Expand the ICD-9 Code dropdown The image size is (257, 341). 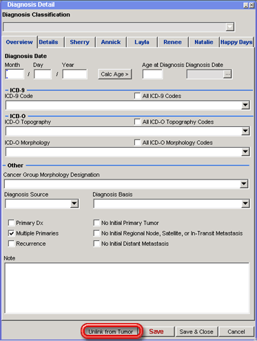(245, 106)
